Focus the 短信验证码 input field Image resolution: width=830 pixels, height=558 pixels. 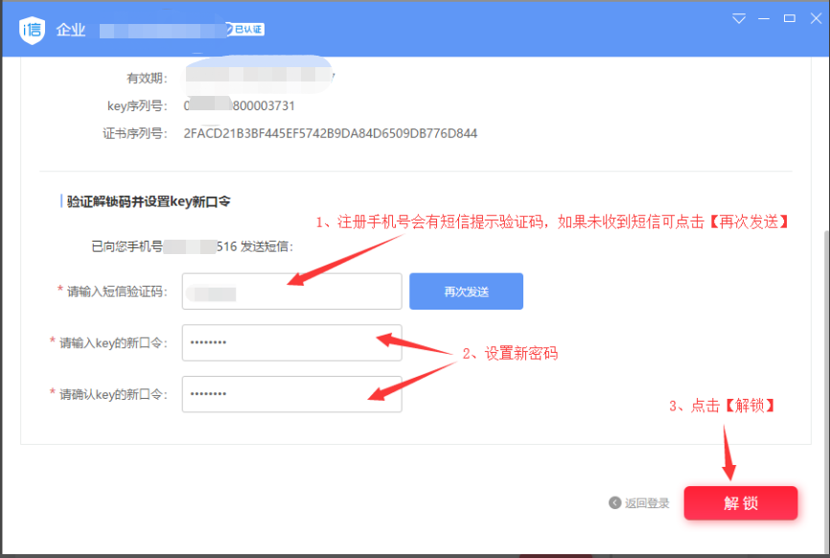[x=291, y=291]
